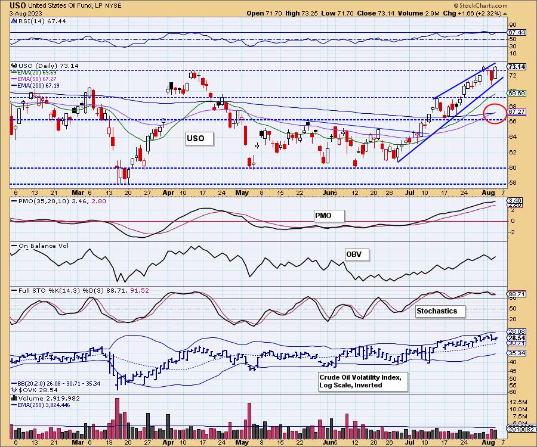Click the Open 71.70 value
The width and height of the screenshot is (537, 447).
264,13
